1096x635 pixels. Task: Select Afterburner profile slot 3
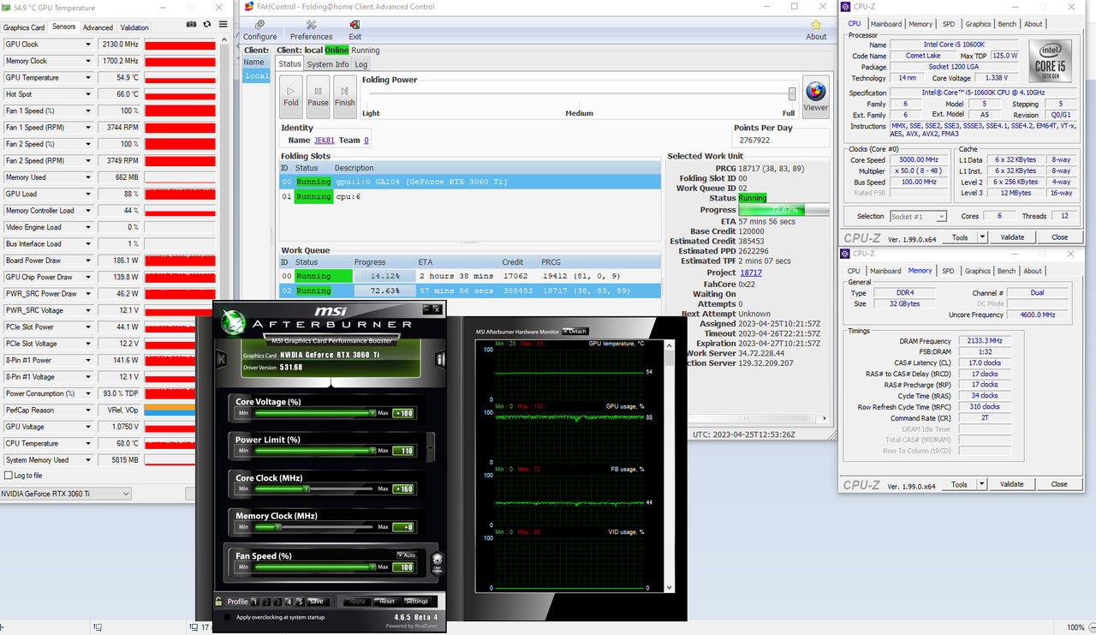pyautogui.click(x=277, y=602)
